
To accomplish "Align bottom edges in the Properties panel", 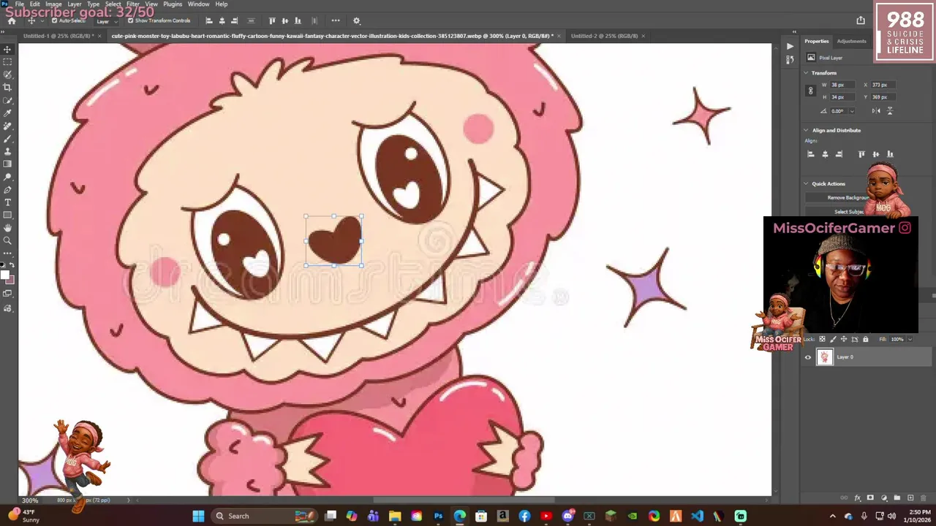I will (890, 154).
